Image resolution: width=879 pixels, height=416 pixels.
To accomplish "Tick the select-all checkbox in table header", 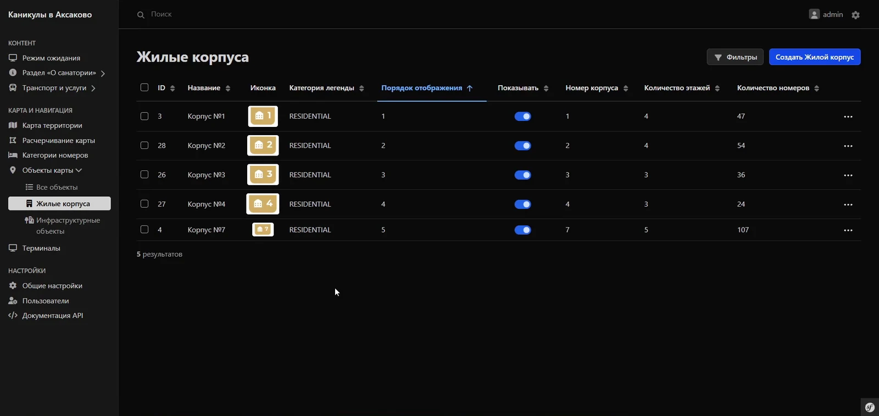I will 144,87.
